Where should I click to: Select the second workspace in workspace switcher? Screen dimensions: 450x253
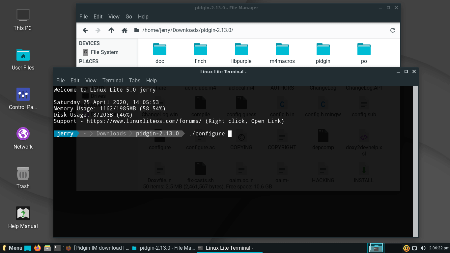tap(393, 248)
